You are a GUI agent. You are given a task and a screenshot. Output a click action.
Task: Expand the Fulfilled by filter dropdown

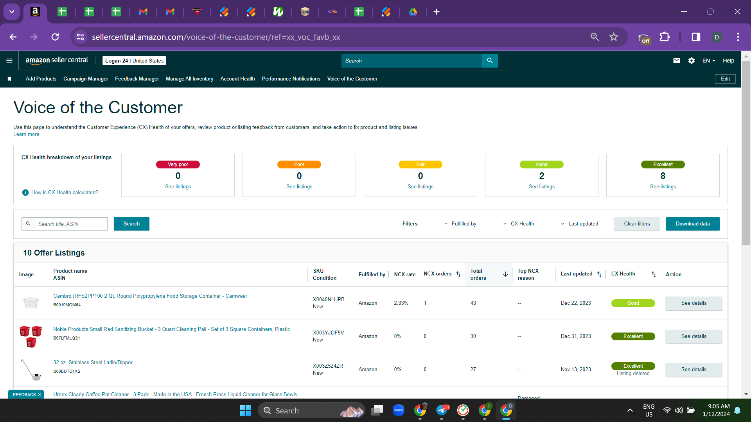(x=460, y=224)
